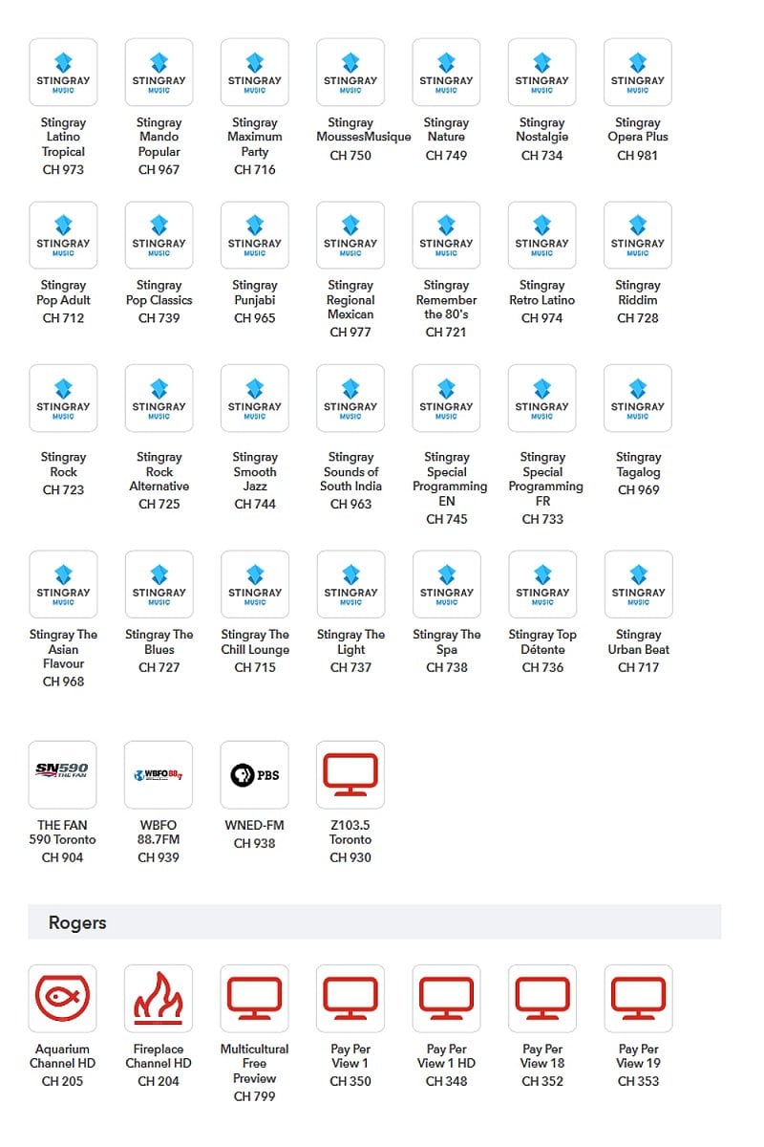Select the Stingray The Spa icon
The image size is (764, 1147).
pyautogui.click(x=446, y=584)
